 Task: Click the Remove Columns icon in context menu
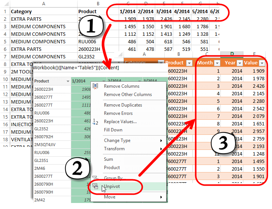(95, 86)
